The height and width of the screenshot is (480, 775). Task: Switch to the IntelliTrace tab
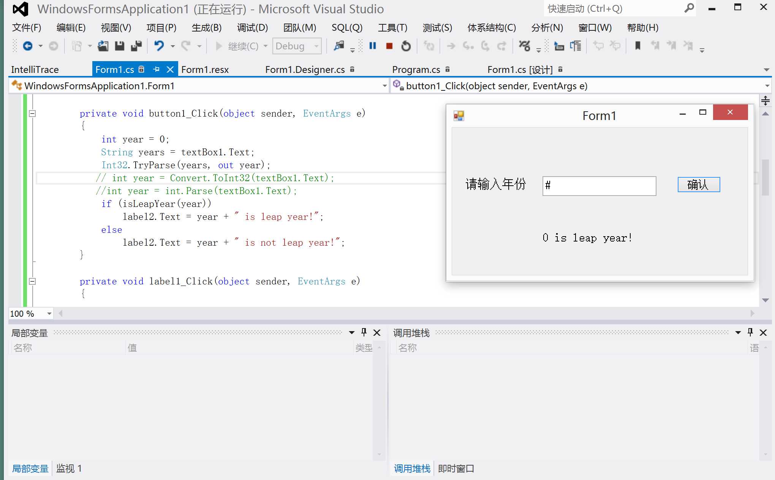pyautogui.click(x=35, y=69)
